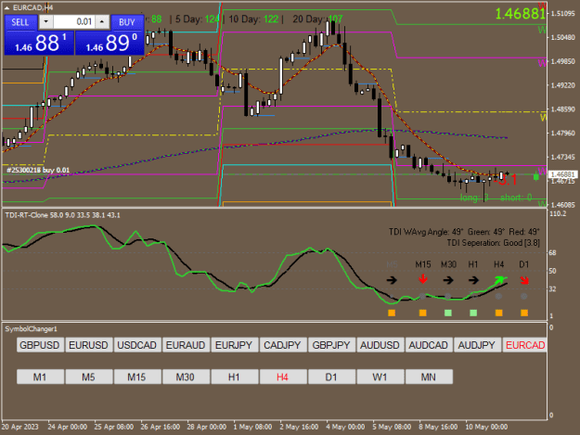580x435 pixels.
Task: Click the green 'short: 0' counter text
Action: (516, 198)
